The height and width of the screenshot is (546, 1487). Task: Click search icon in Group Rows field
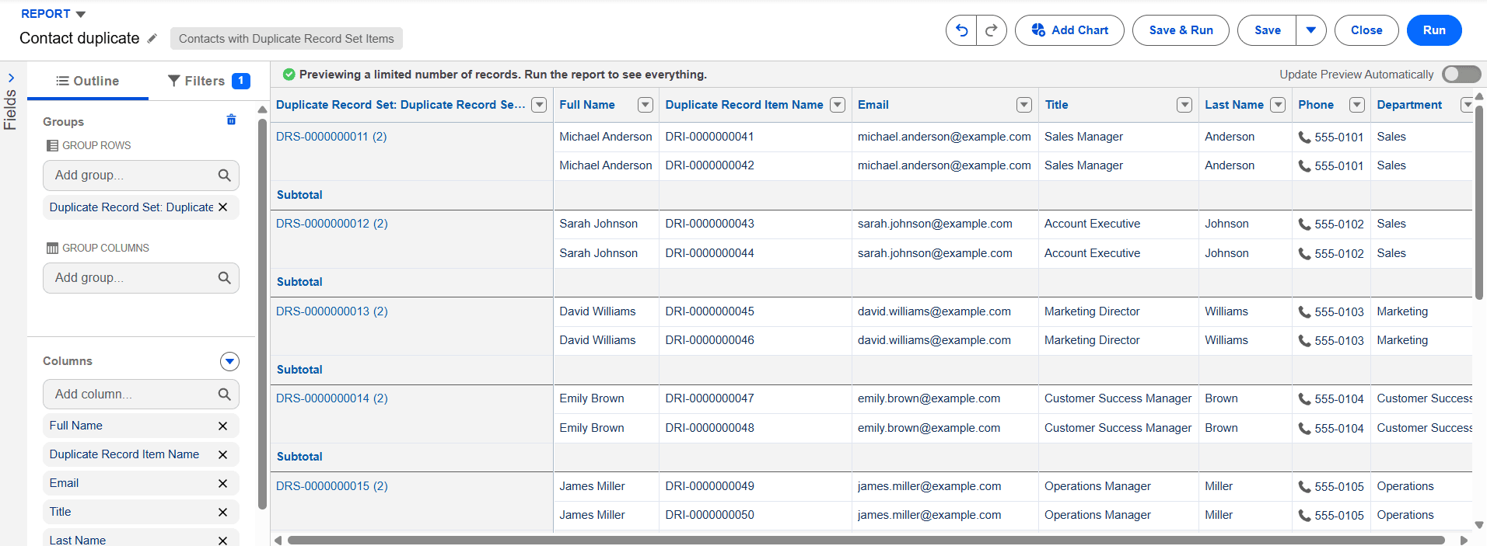pos(224,176)
